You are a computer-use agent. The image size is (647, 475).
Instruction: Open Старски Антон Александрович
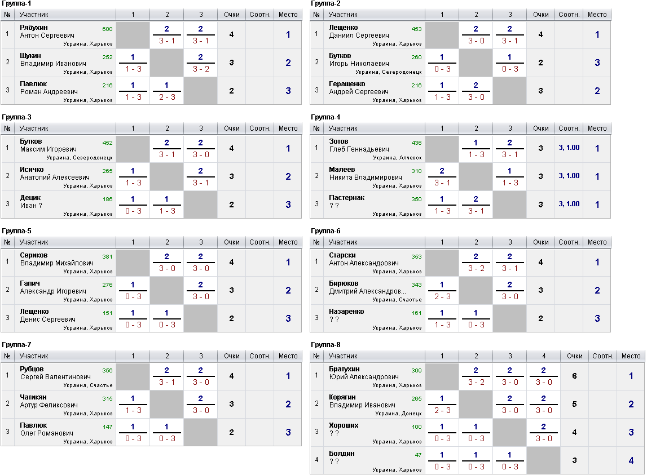pyautogui.click(x=363, y=259)
